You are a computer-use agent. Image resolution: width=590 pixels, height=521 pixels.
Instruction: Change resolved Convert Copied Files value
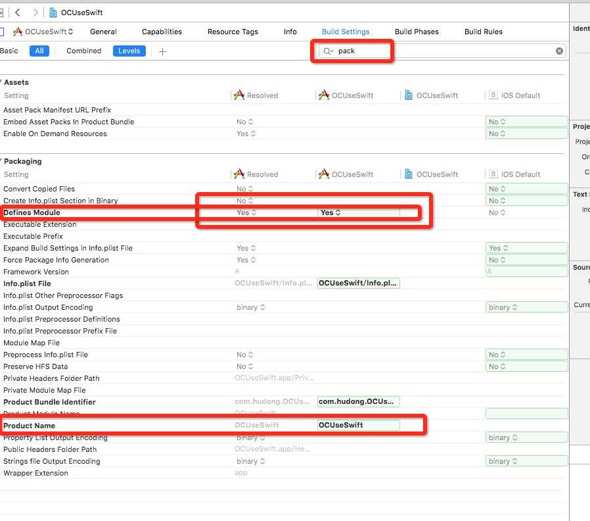(x=244, y=189)
